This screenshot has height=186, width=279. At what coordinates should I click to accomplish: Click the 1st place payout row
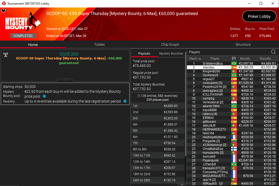point(158,106)
